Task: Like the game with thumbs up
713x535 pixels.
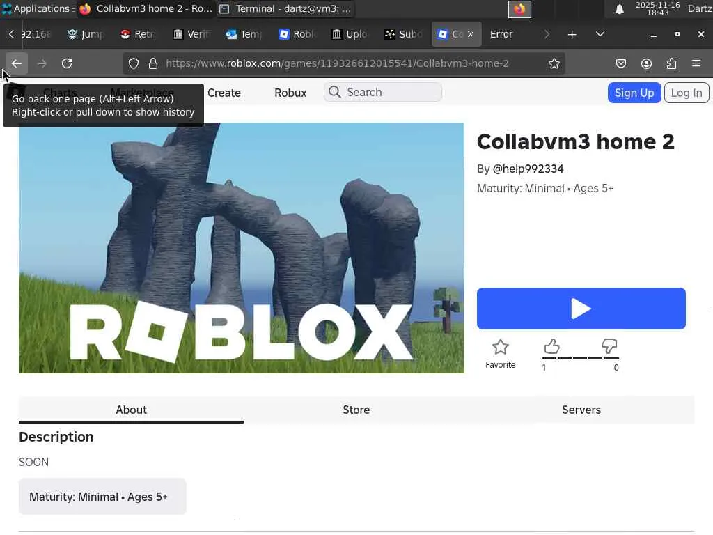Action: click(551, 346)
